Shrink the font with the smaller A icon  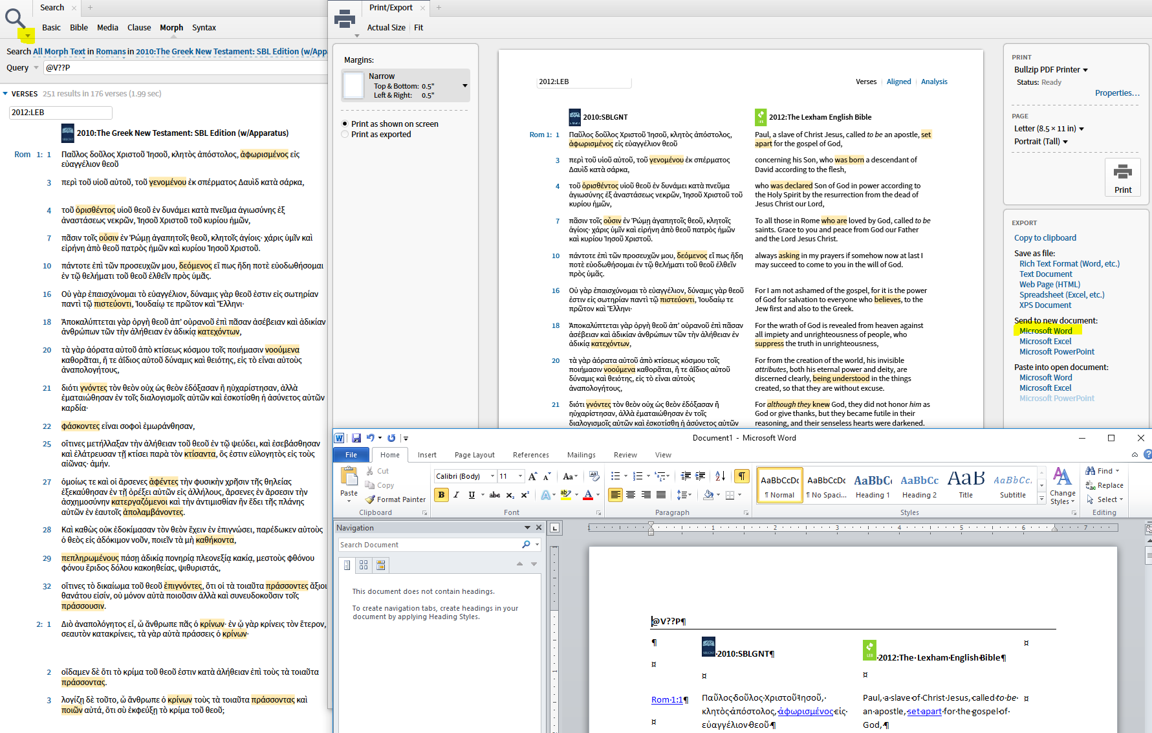[547, 476]
